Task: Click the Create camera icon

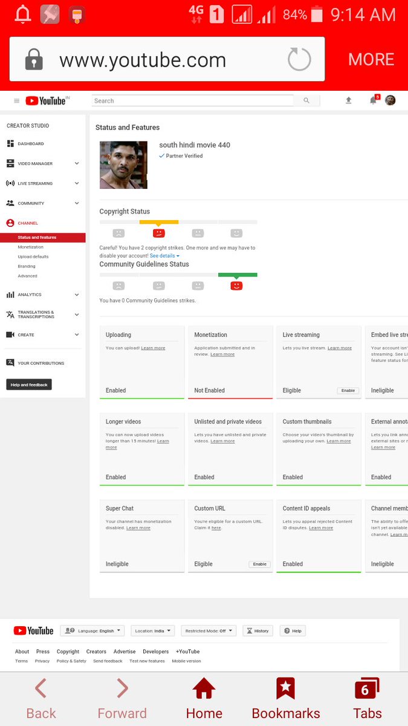Action: click(x=10, y=335)
